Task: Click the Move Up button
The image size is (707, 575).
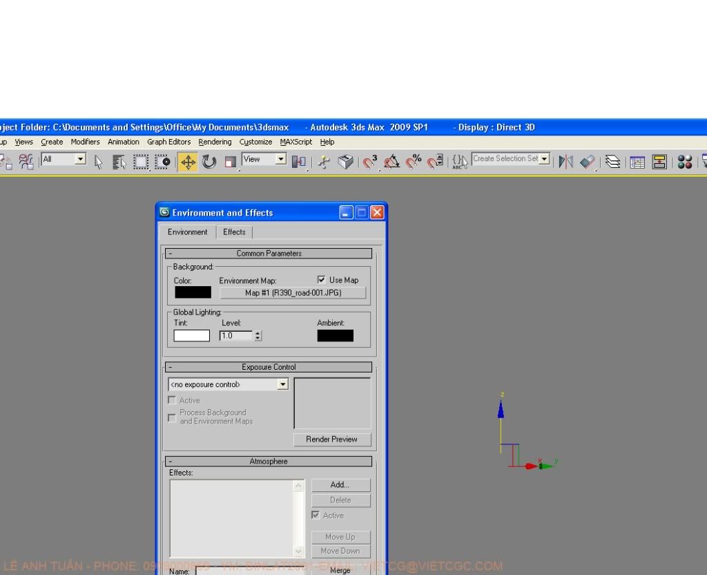Action: 340,536
